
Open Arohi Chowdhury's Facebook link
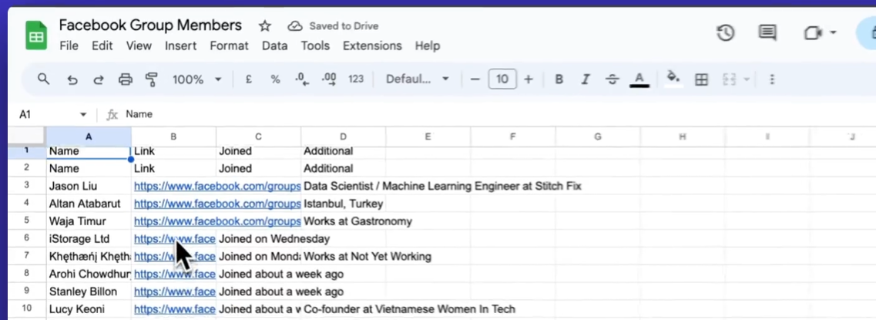[x=174, y=275]
